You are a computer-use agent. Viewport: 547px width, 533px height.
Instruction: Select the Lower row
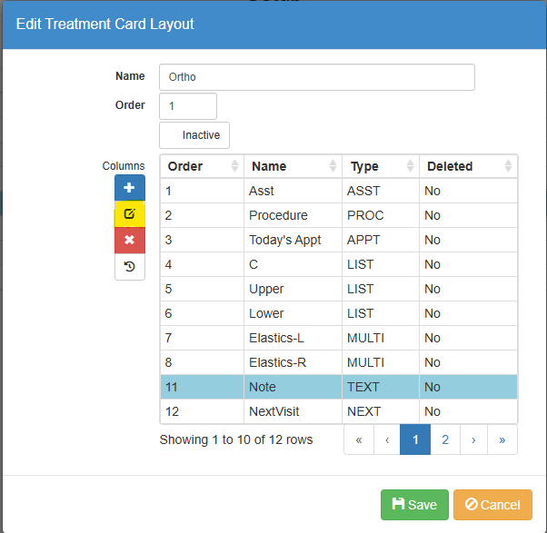(339, 313)
